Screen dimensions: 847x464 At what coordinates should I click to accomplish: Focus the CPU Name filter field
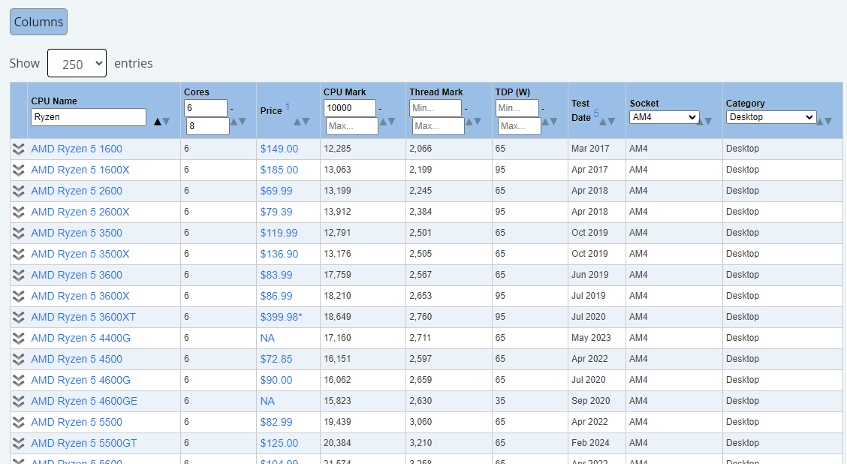pyautogui.click(x=89, y=117)
